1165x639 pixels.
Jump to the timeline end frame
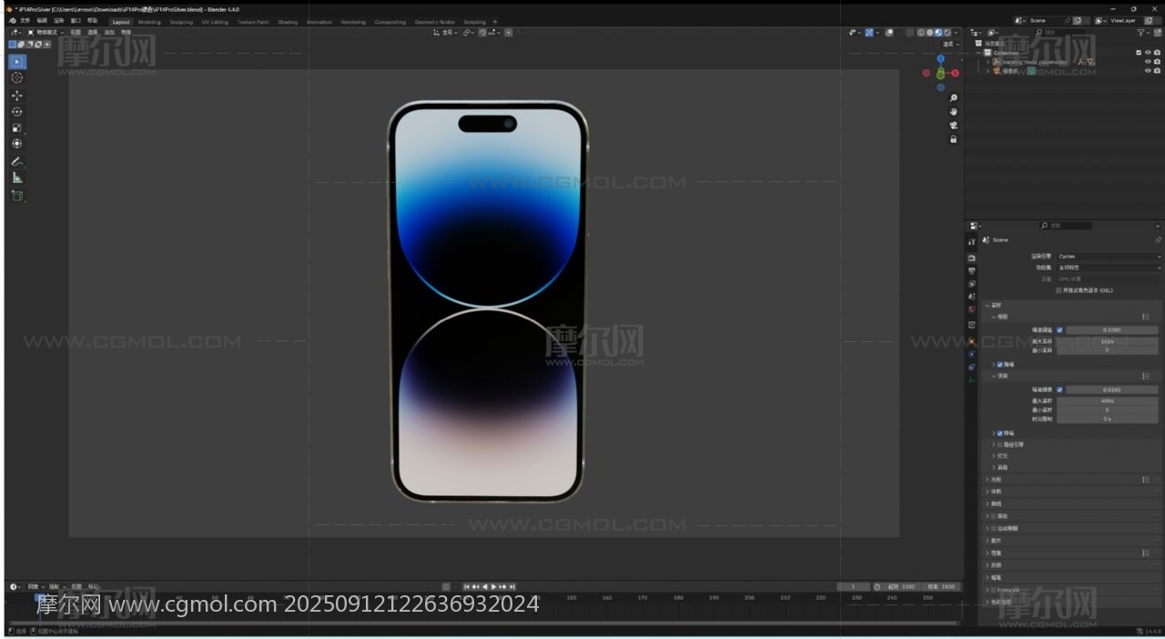(512, 586)
